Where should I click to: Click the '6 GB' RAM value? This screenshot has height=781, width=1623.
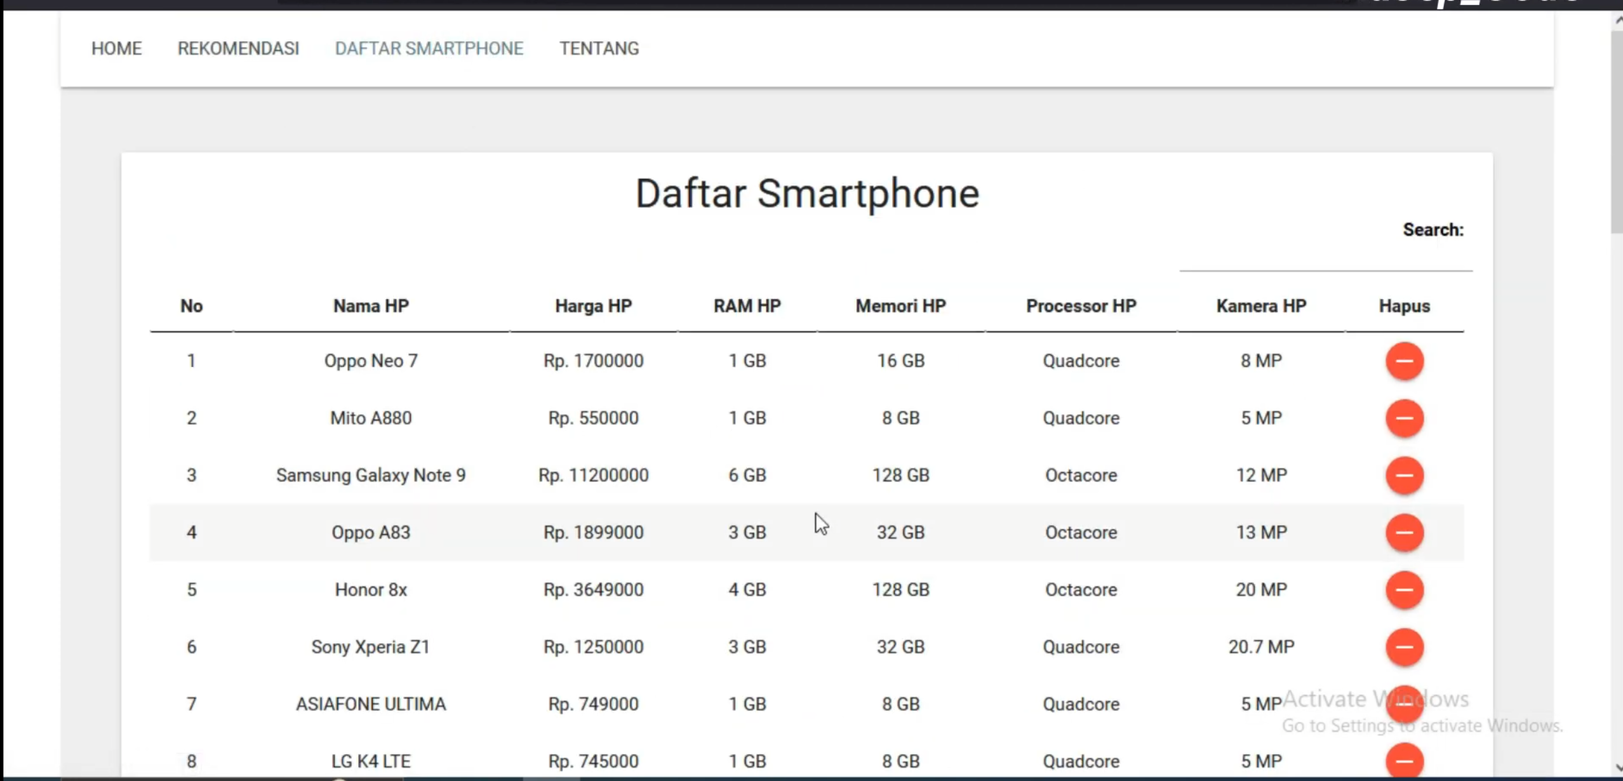[747, 475]
